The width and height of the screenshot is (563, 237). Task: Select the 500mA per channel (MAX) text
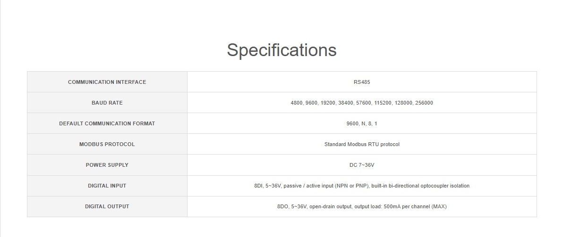(x=413, y=206)
